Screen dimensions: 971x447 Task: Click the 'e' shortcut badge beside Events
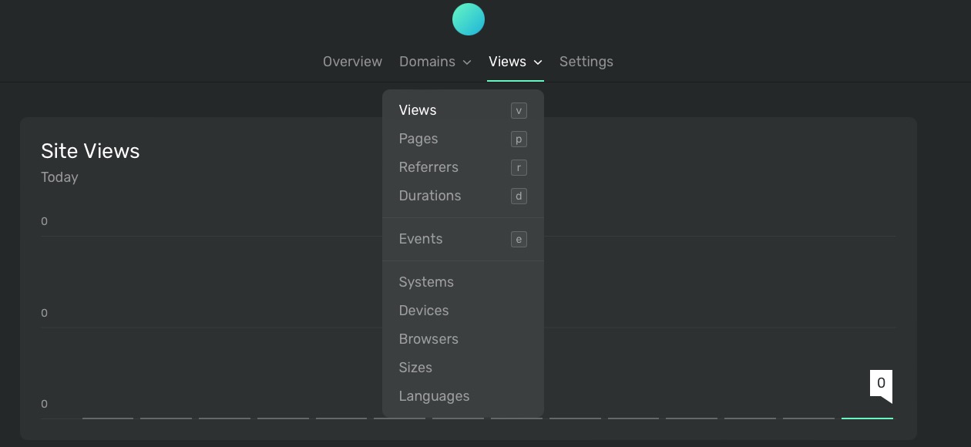click(x=519, y=239)
